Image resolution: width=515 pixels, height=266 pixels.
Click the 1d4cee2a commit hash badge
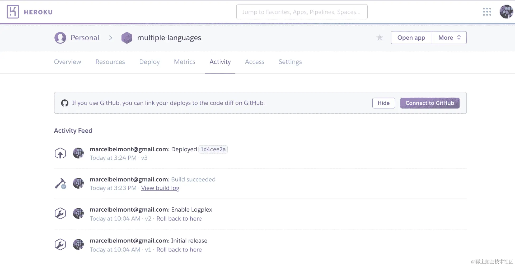tap(213, 150)
